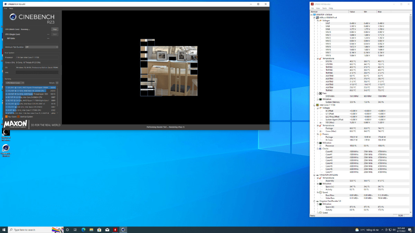Click the Intel Core i7 11700 chip icon

click(x=317, y=105)
